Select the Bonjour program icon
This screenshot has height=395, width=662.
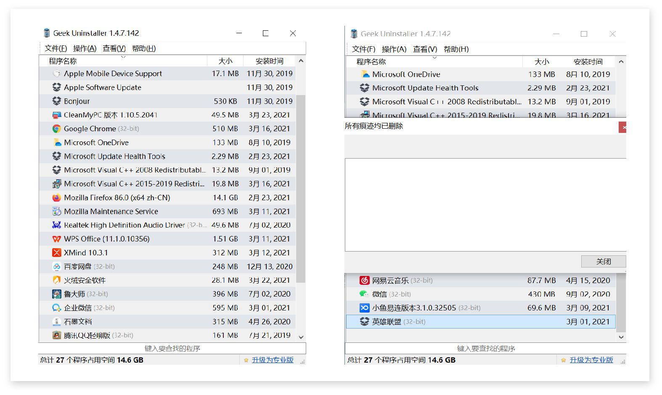pos(56,101)
